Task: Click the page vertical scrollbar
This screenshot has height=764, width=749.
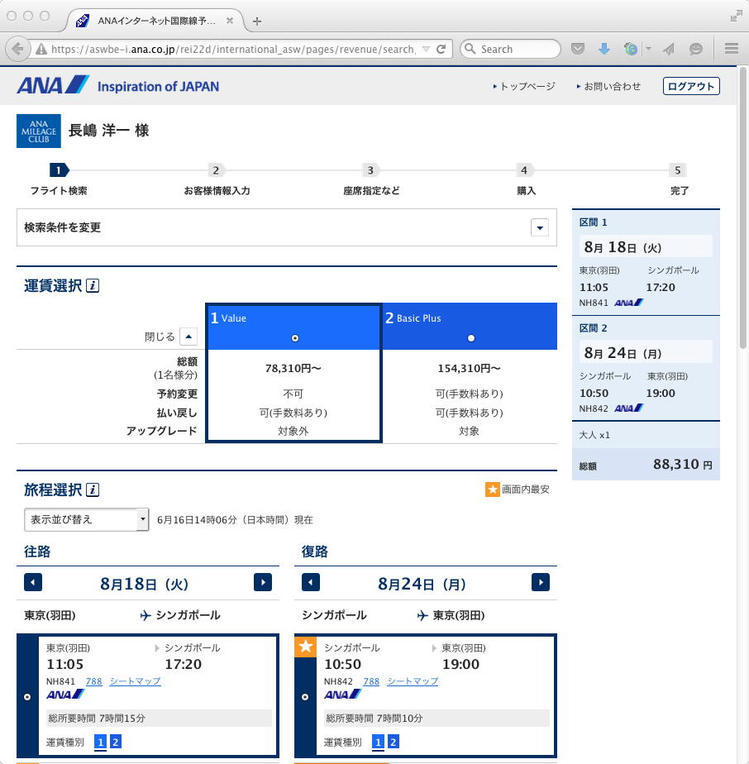Action: pos(742,208)
